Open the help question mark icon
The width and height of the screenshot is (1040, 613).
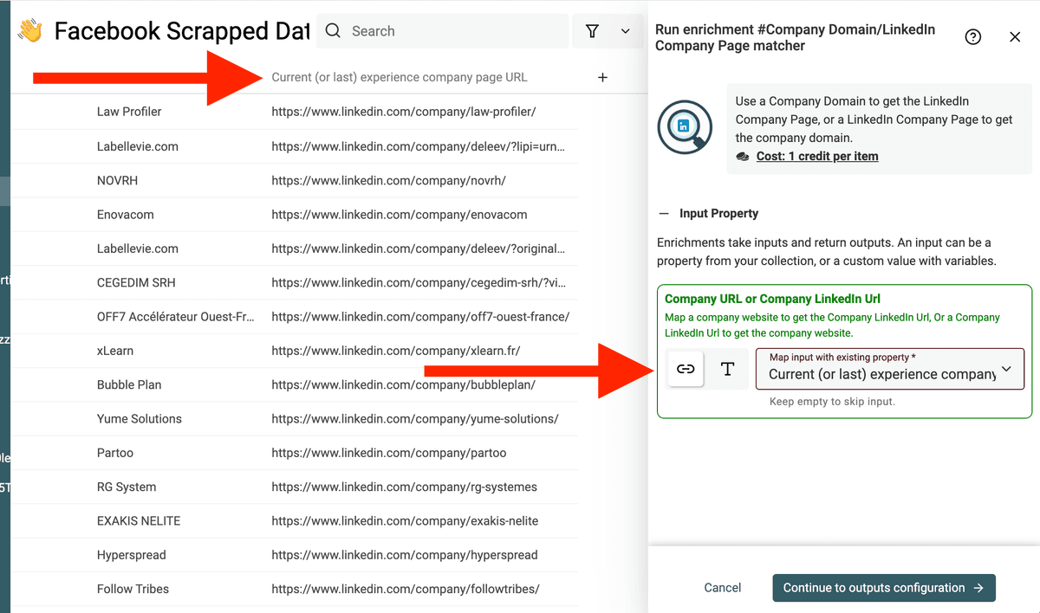coord(973,36)
